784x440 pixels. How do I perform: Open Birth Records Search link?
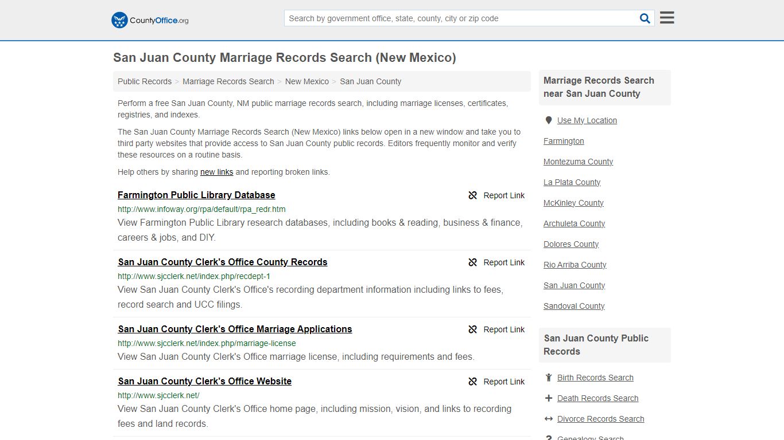coord(595,378)
